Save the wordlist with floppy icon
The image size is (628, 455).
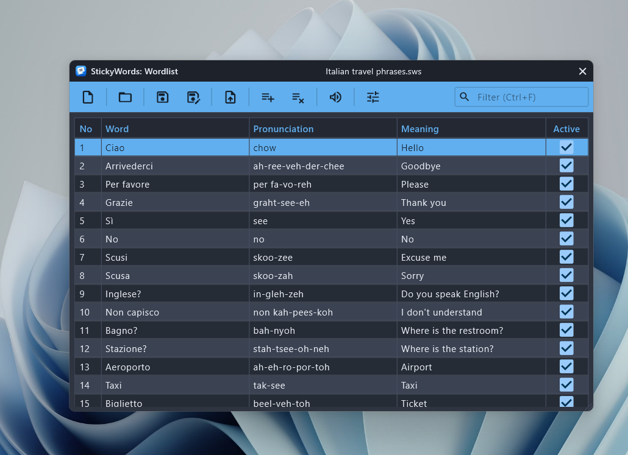pyautogui.click(x=162, y=97)
